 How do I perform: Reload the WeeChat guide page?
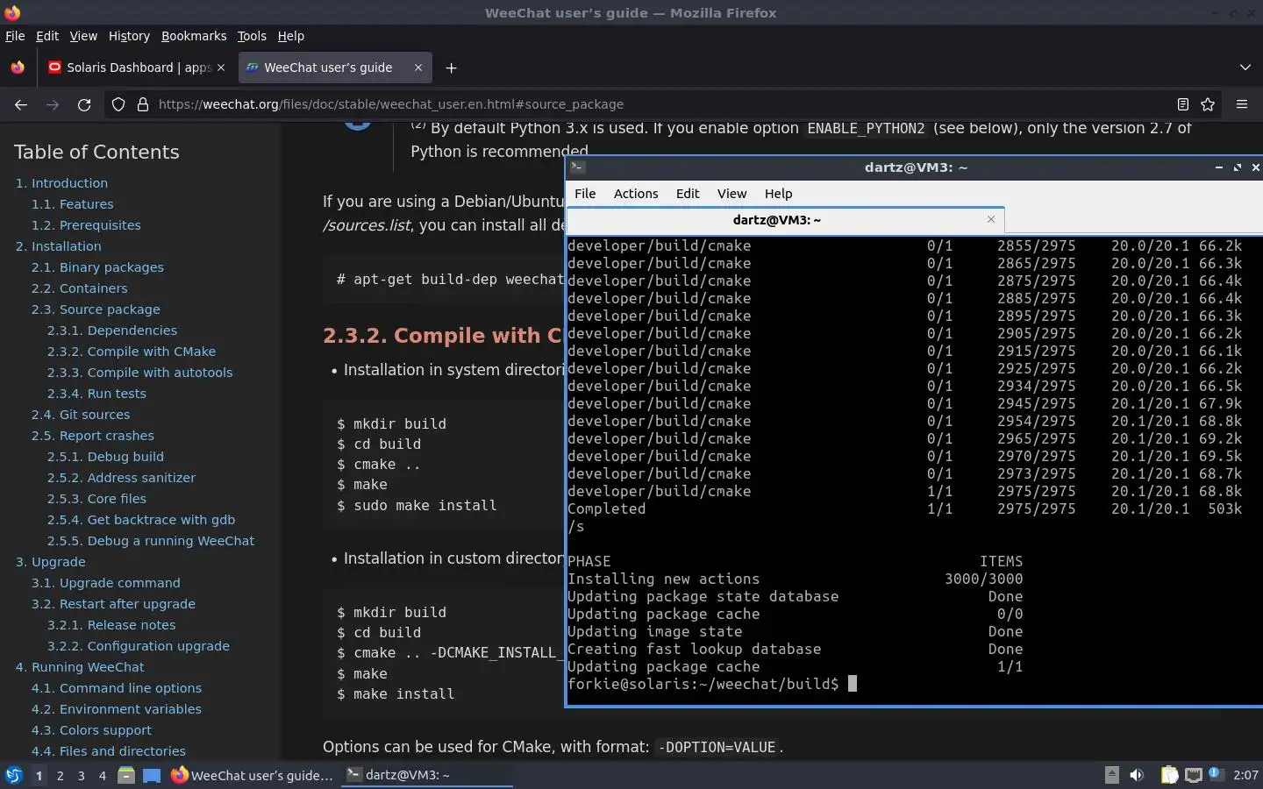[84, 104]
